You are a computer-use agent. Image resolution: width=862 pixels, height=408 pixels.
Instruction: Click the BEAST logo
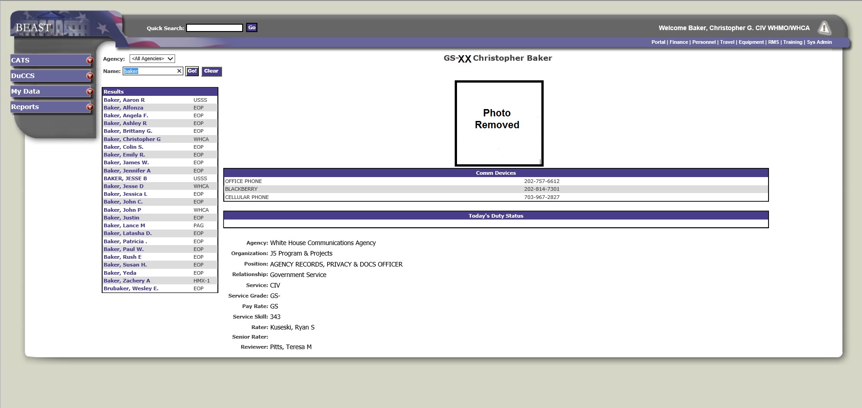click(33, 27)
